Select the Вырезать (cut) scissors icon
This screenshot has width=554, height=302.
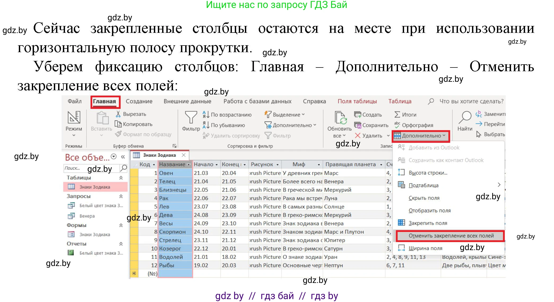click(x=119, y=114)
